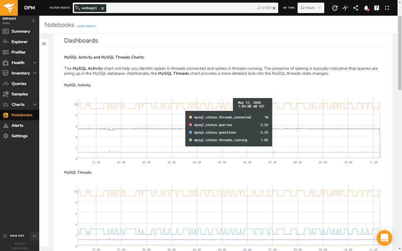
Task: Enter fullscreen mode using the expand icon
Action: (387, 8)
